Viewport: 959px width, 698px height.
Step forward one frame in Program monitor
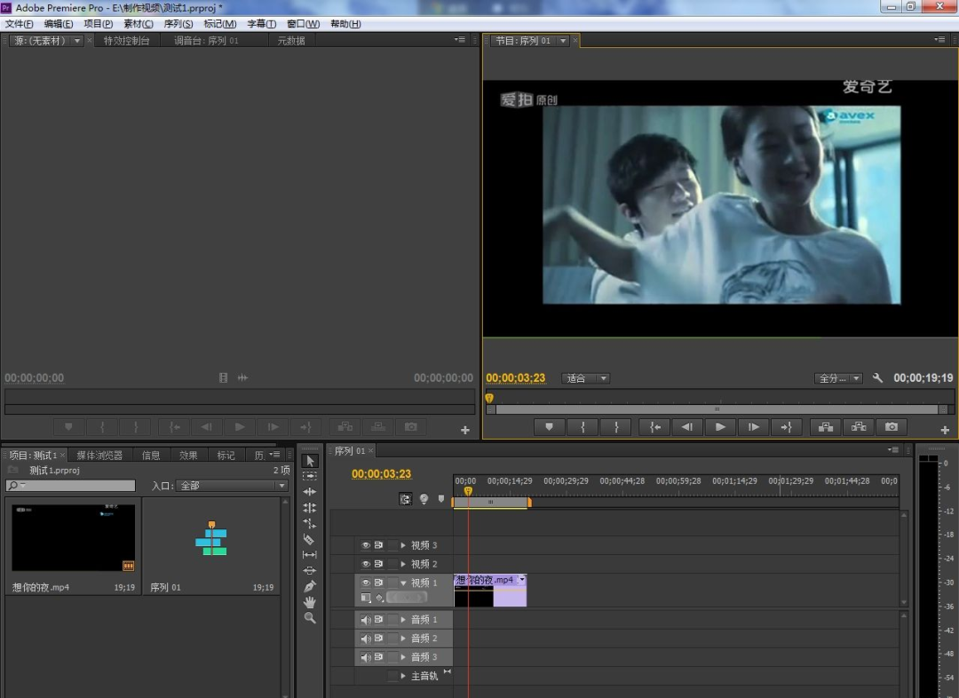click(x=754, y=427)
